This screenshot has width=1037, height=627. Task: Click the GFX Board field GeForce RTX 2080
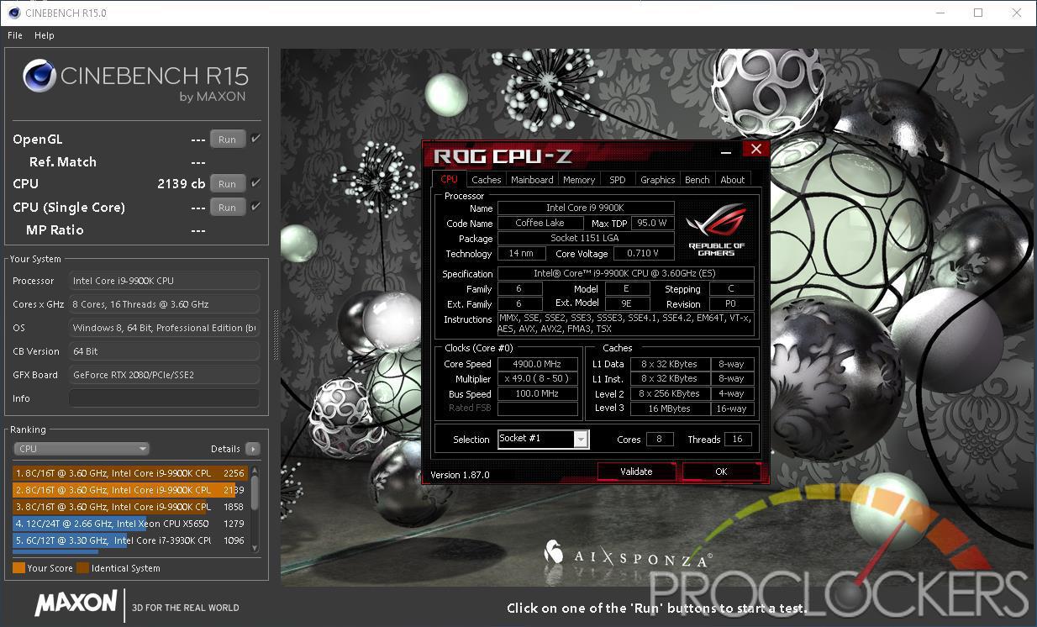point(164,375)
